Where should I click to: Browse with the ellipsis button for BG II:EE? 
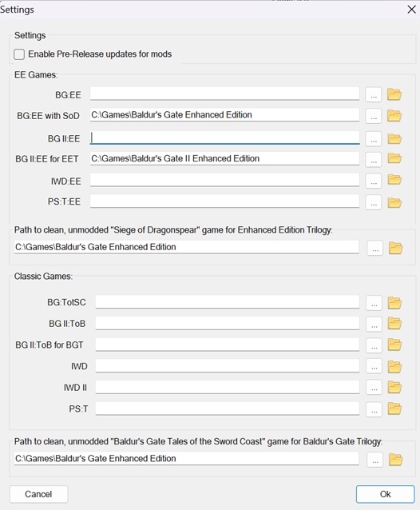(x=374, y=140)
